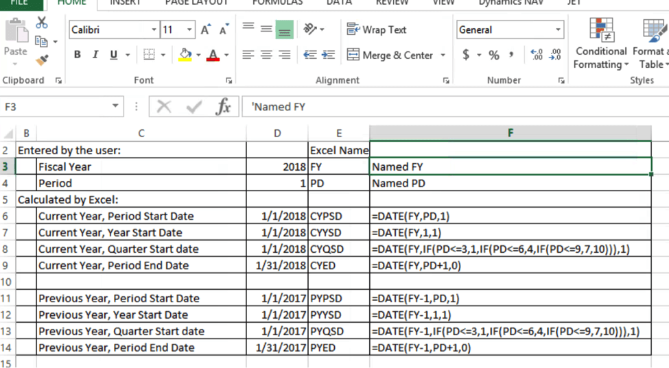Screen dimensions: 669x368
Task: Open Format as Table
Action: click(650, 43)
